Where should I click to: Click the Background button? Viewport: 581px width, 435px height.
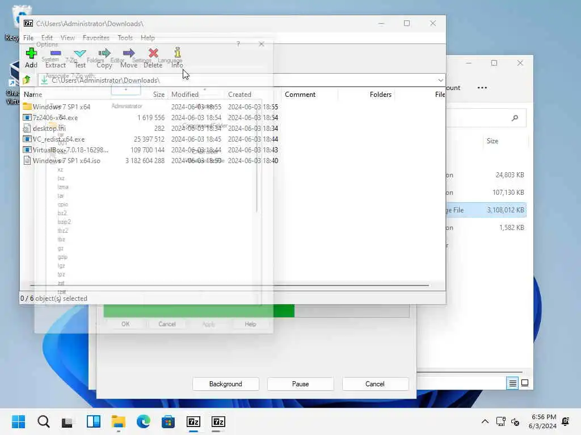tap(226, 384)
